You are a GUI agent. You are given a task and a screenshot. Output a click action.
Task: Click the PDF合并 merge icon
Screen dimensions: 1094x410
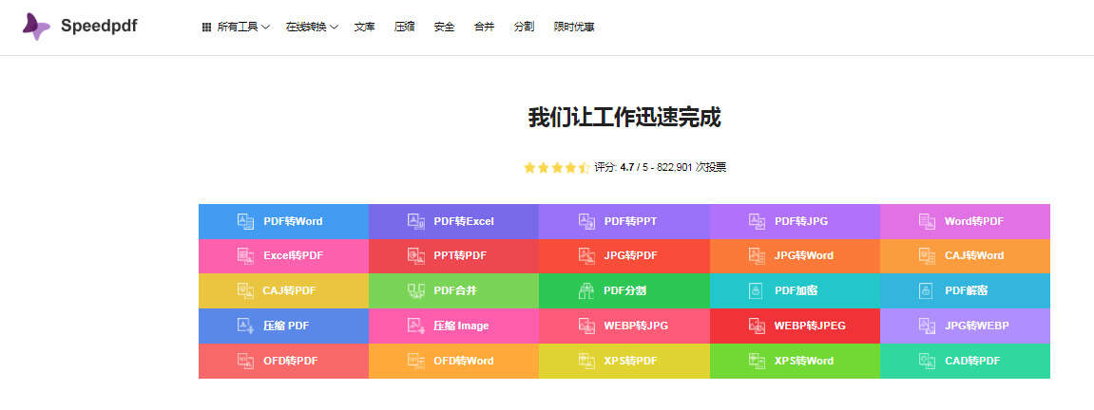pyautogui.click(x=415, y=290)
